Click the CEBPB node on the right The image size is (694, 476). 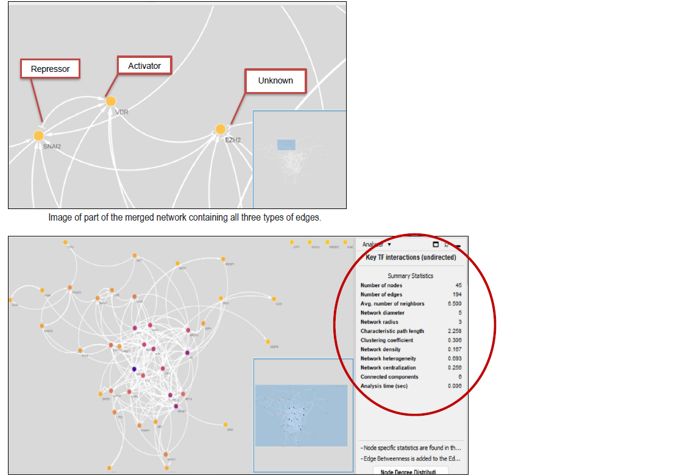(x=267, y=341)
